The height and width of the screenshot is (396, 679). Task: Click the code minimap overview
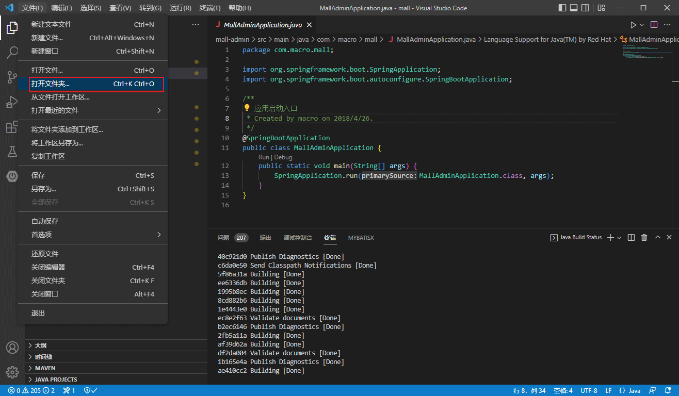point(646,53)
